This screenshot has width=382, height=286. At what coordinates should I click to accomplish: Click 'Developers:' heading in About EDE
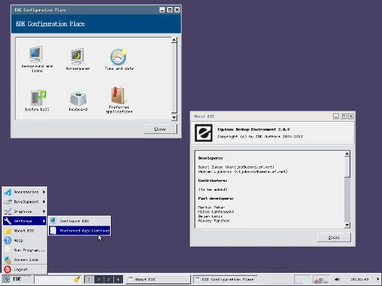click(210, 158)
